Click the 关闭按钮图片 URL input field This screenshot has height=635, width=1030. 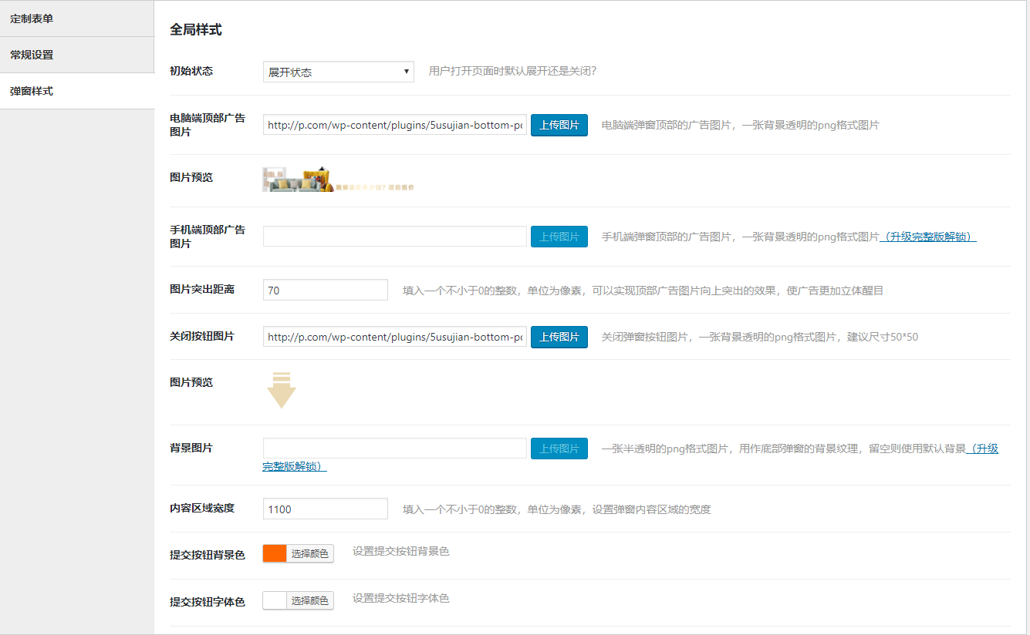pyautogui.click(x=395, y=337)
